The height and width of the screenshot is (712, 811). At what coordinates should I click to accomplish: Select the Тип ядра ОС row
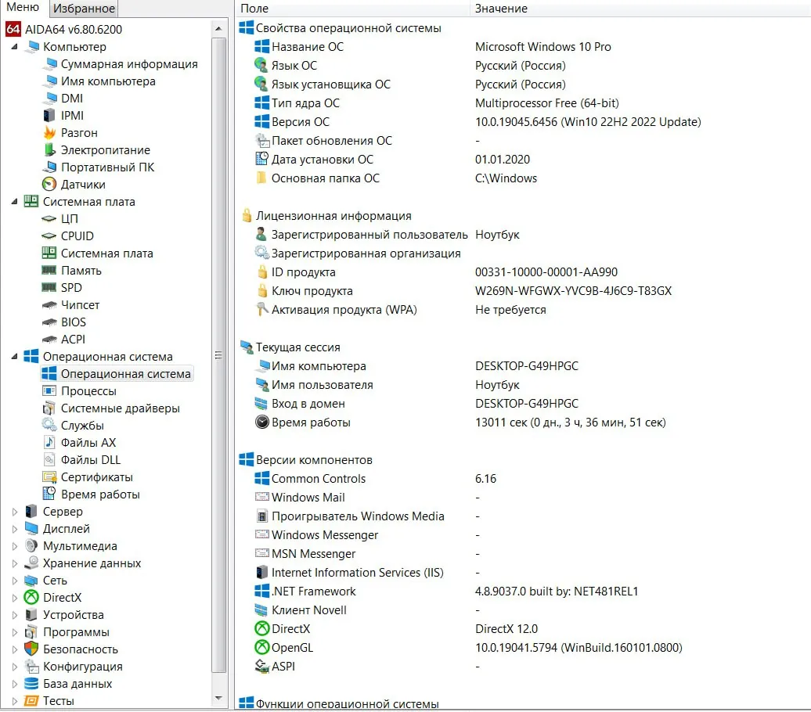pos(524,103)
